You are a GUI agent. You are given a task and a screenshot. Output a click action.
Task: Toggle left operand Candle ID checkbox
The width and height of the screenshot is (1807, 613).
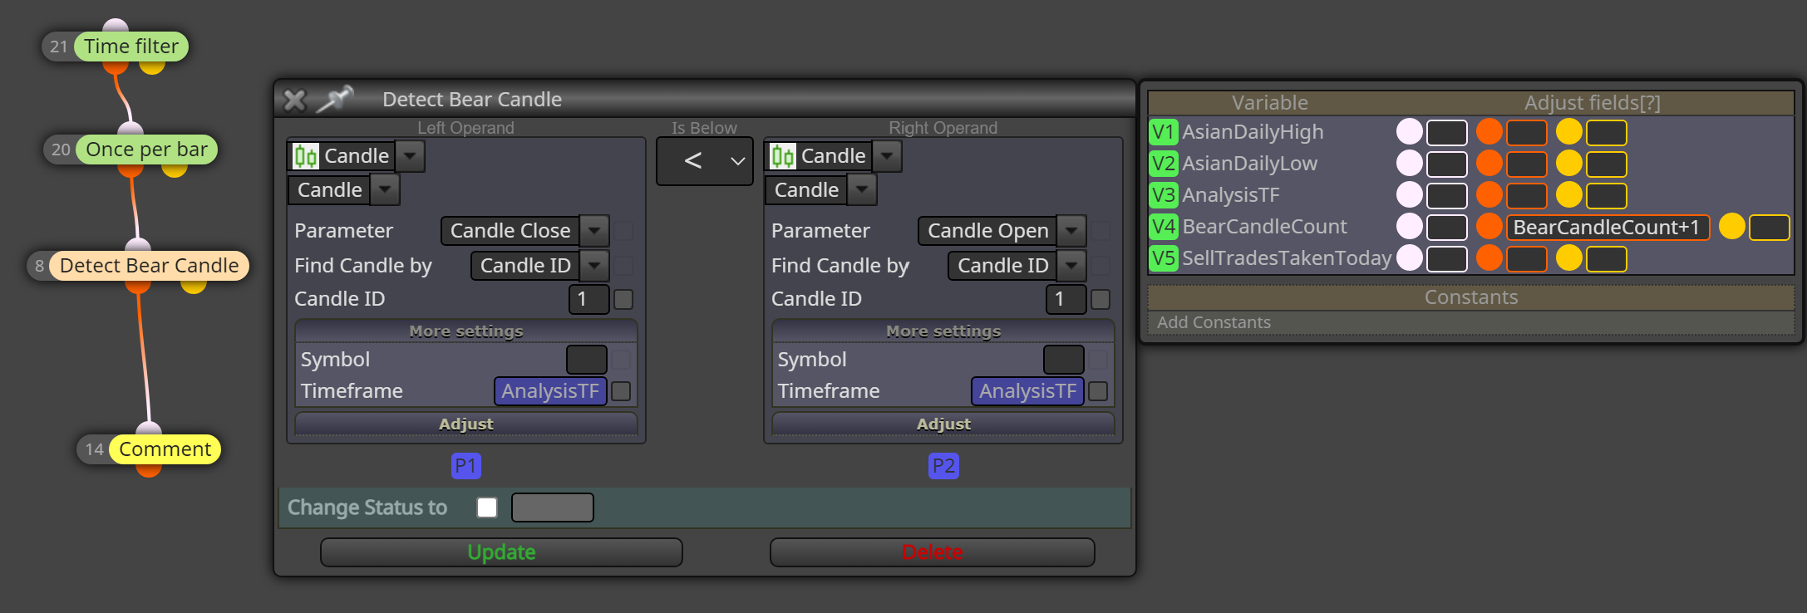pos(623,299)
